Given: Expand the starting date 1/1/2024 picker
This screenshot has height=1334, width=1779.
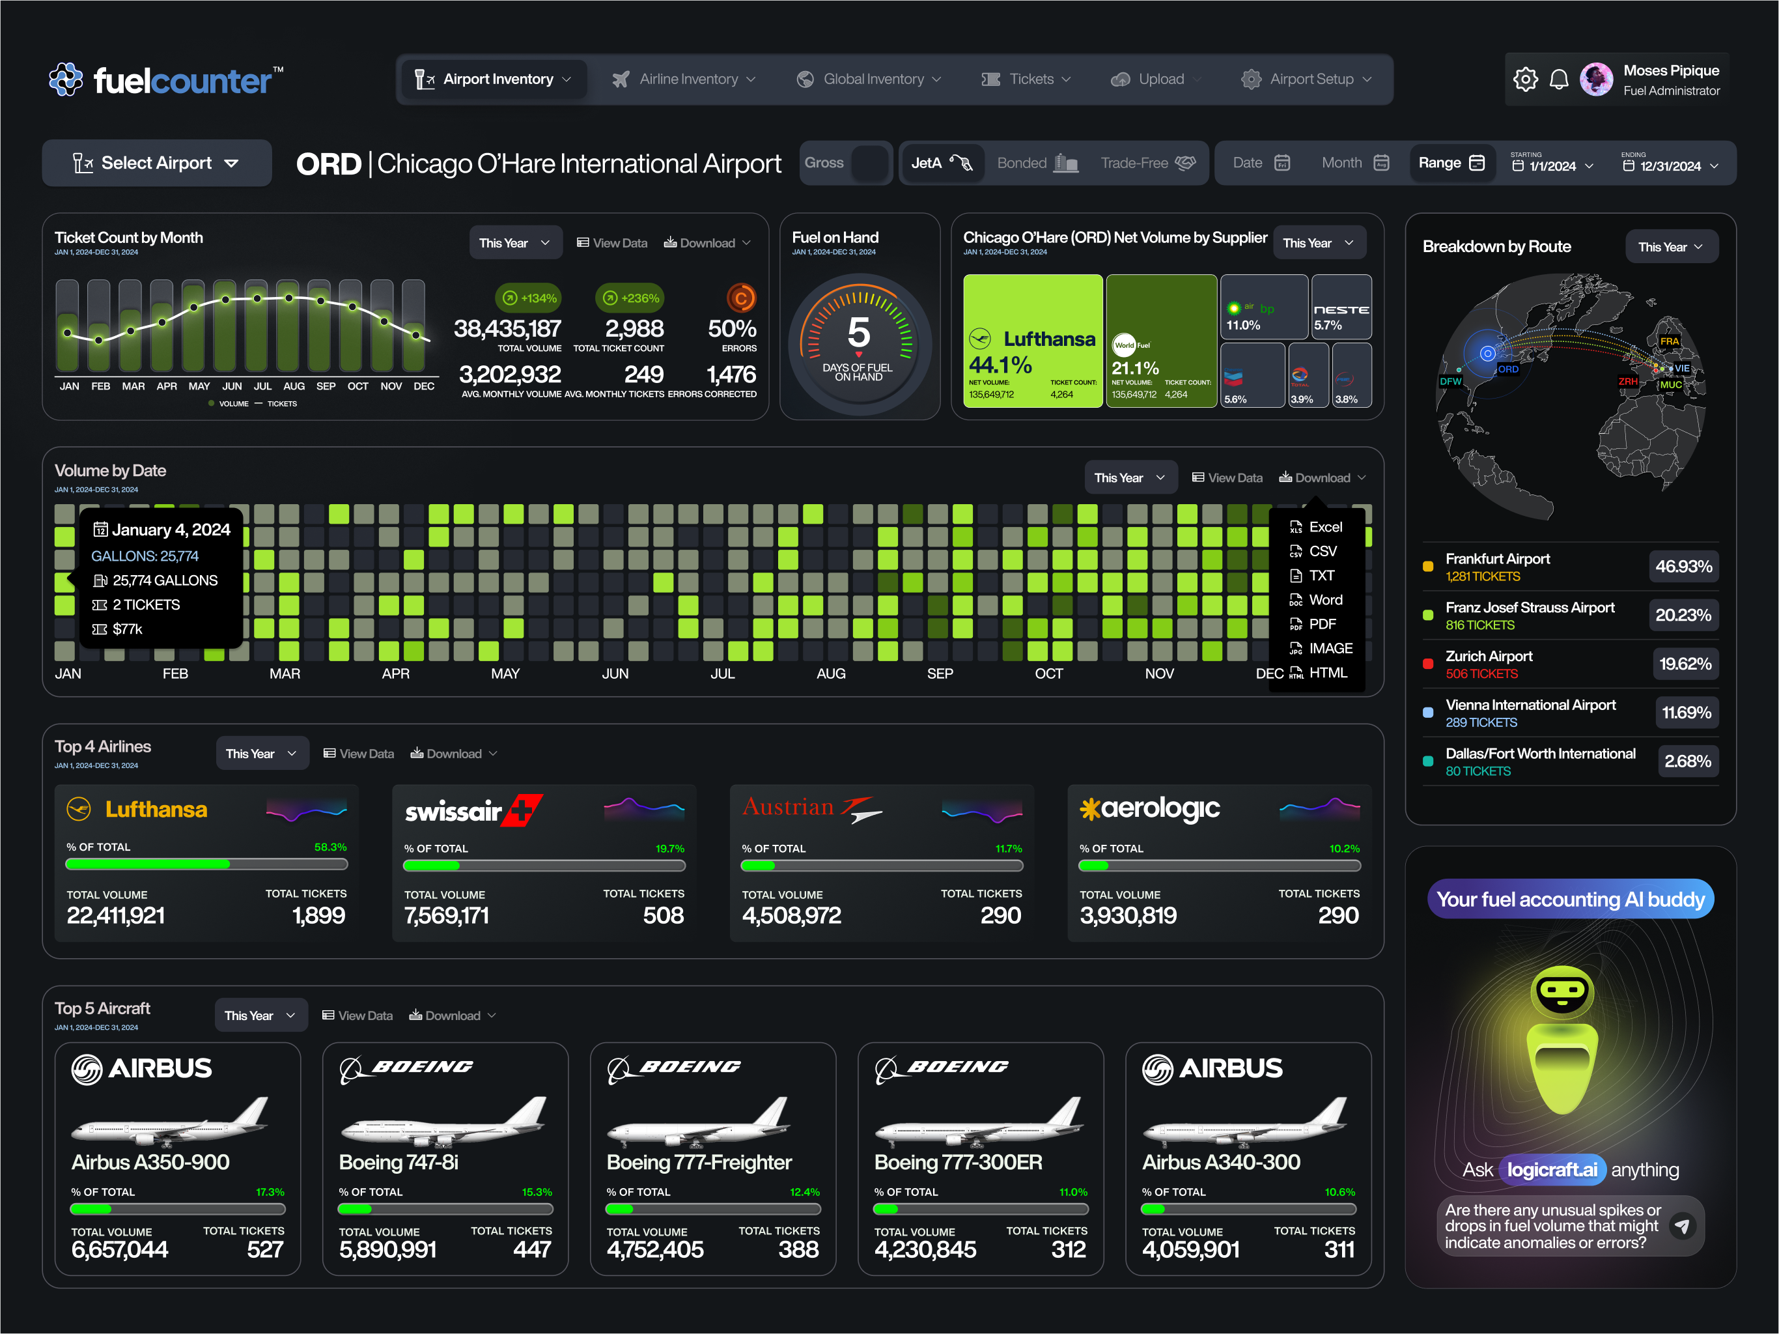Looking at the screenshot, I should click(1552, 165).
